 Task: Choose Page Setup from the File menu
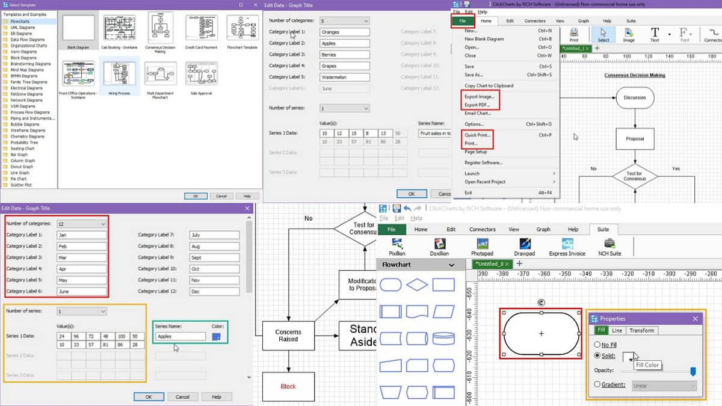click(x=475, y=152)
